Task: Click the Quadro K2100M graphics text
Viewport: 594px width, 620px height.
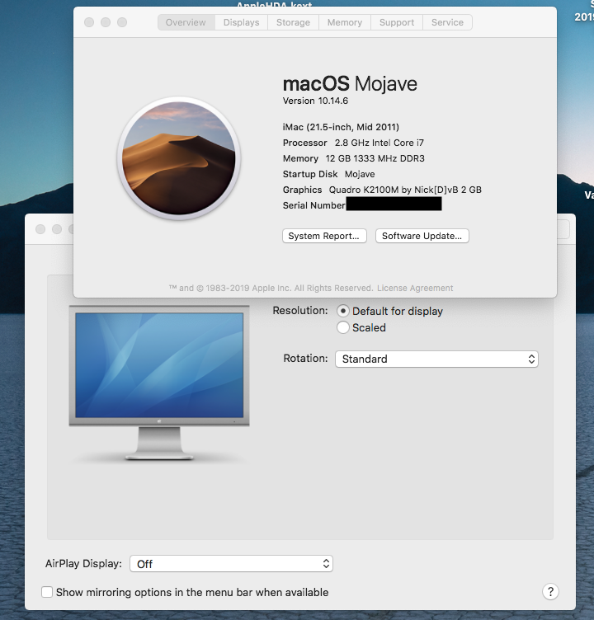Action: click(405, 190)
